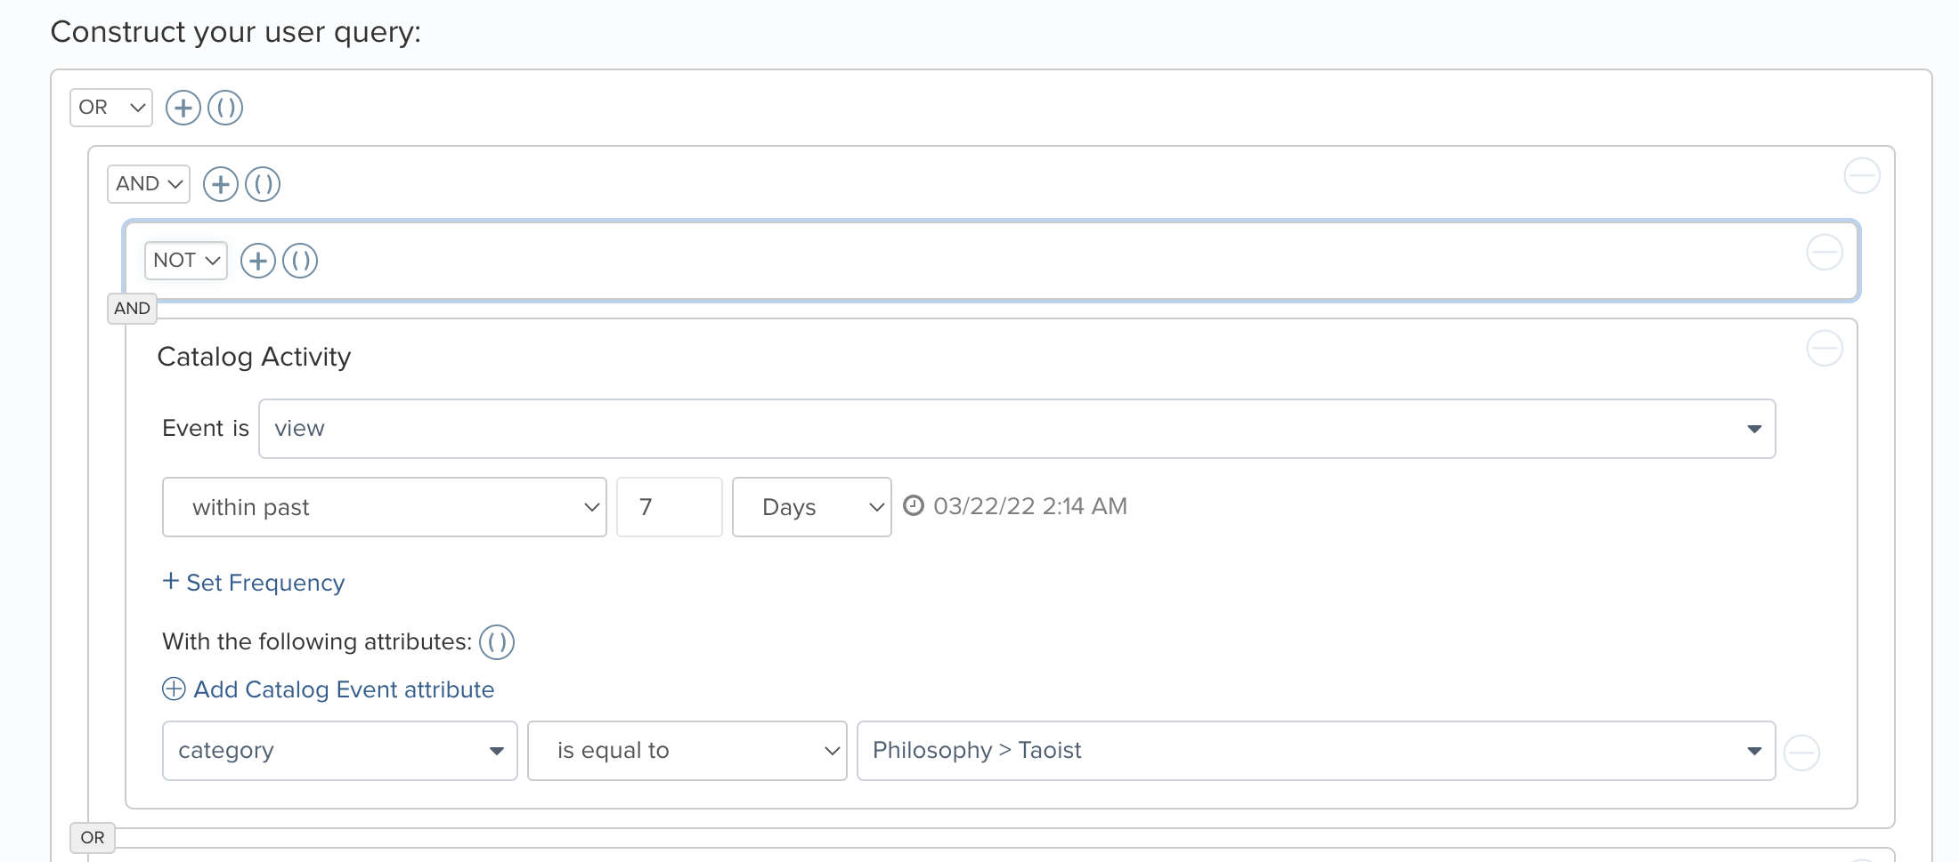Delete the category attribute row

(1801, 753)
